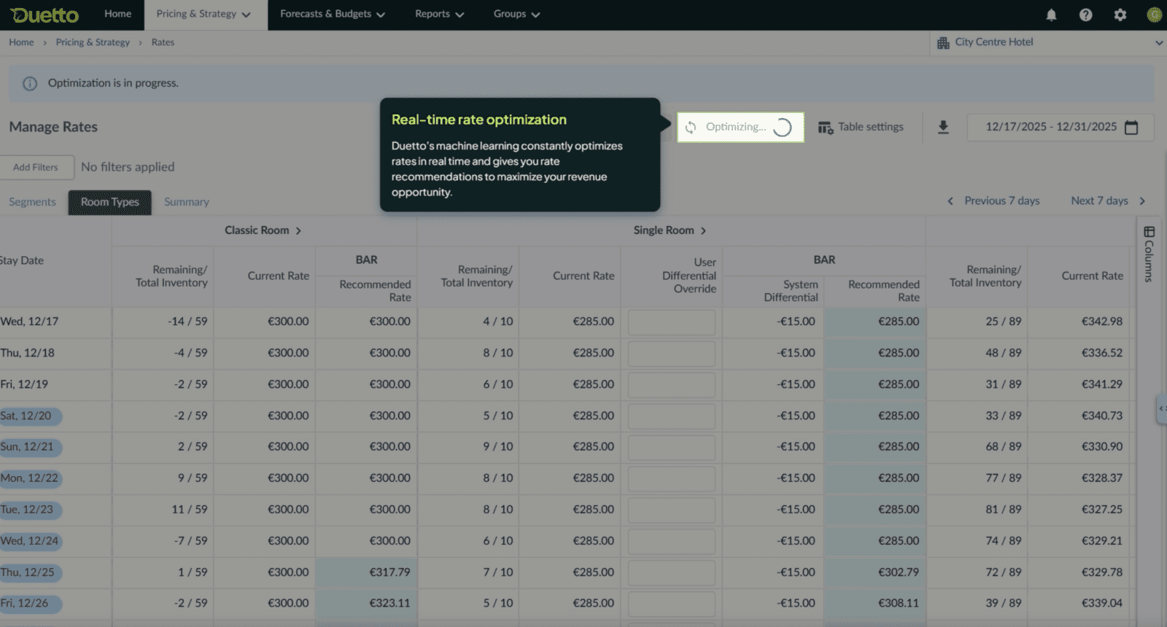
Task: Click the Add Filters button
Action: (x=36, y=167)
